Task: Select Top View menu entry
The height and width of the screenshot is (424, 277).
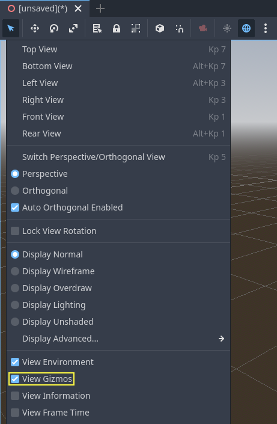Action: 118,49
